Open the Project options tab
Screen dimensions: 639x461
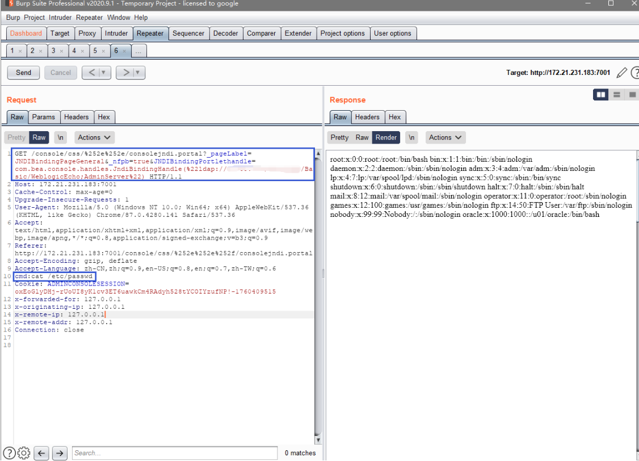tap(343, 33)
